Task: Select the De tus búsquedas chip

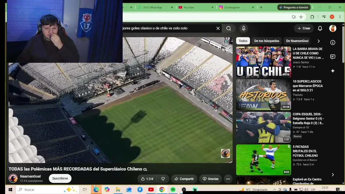Action: point(267,41)
